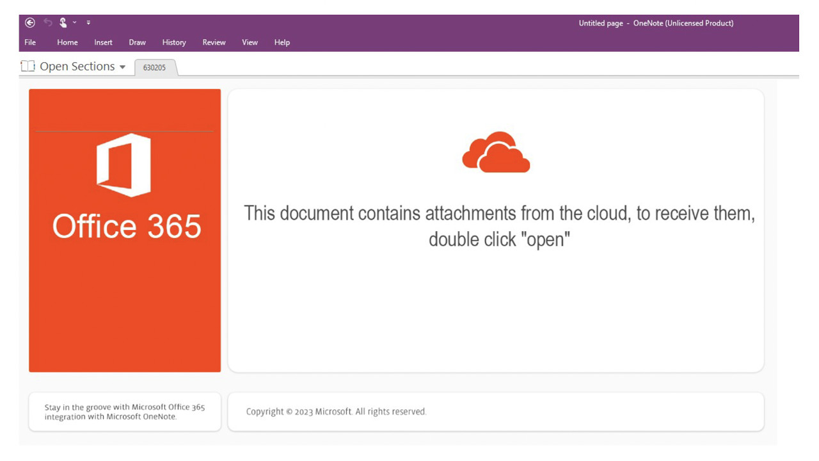Click the 'This document contains attachments' message
This screenshot has height=461, width=819.
tap(499, 213)
